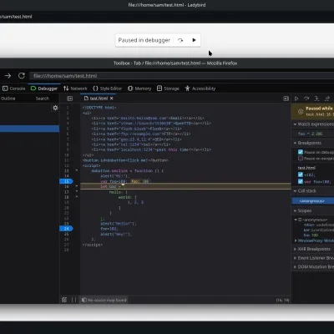Viewport: 334px width, 334px height.
Task: Toggle the left sources pane collapse icon
Action: point(70,99)
